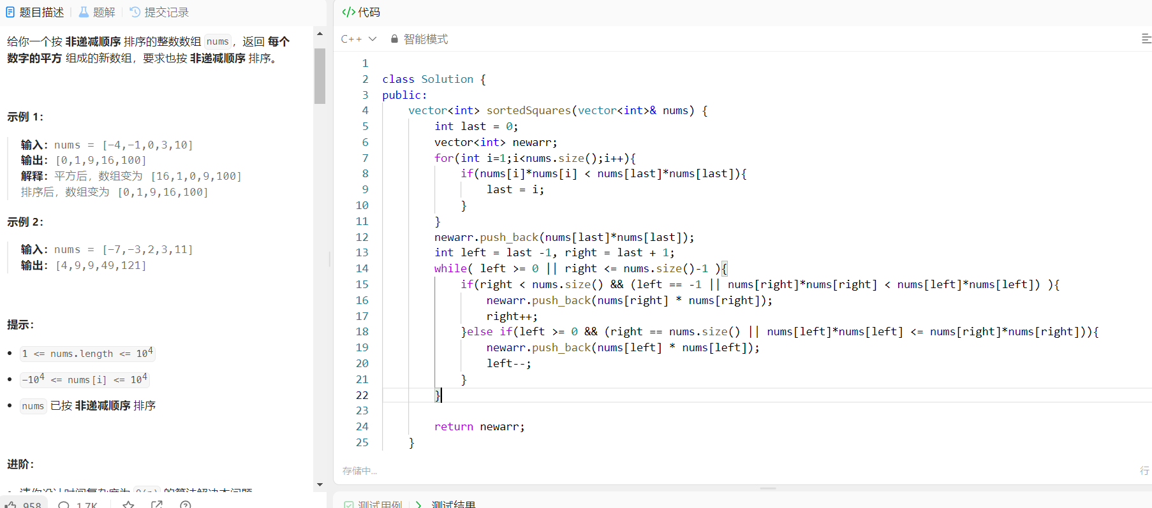1152x508 pixels.
Task: Click the example input '[-7,-3,2,3,11]'
Action: click(147, 249)
